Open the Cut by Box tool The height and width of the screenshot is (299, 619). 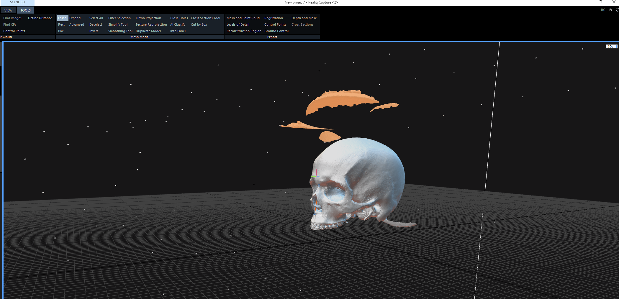pyautogui.click(x=199, y=24)
